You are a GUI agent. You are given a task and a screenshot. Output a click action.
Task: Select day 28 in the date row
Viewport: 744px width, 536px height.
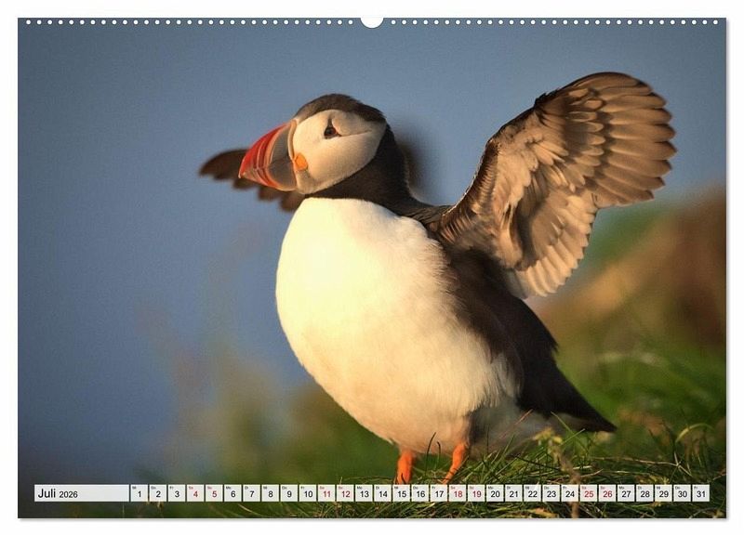pos(644,493)
